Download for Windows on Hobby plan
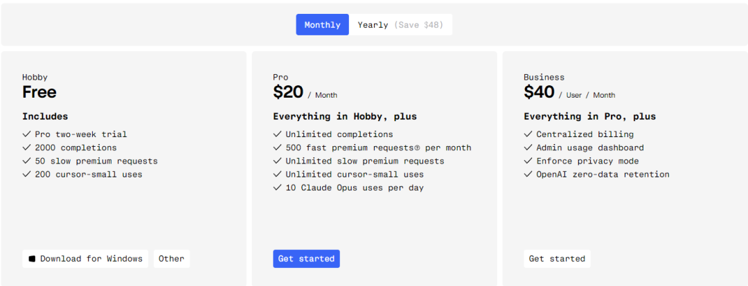 click(85, 259)
